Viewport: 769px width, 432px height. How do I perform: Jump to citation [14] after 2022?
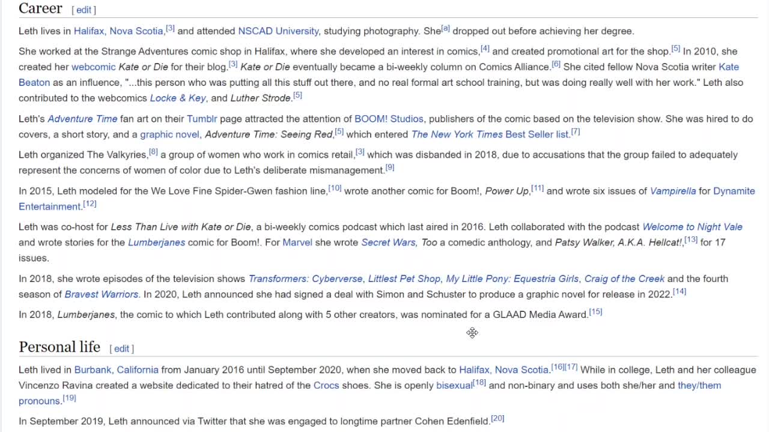pos(679,291)
